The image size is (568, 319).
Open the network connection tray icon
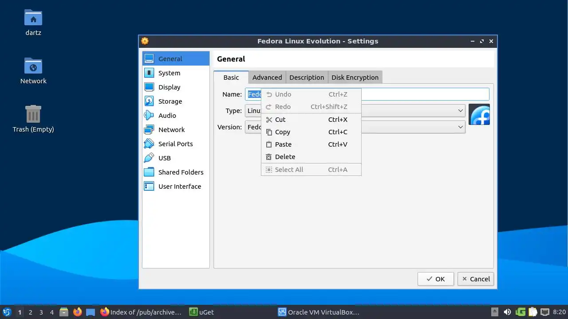(545, 312)
